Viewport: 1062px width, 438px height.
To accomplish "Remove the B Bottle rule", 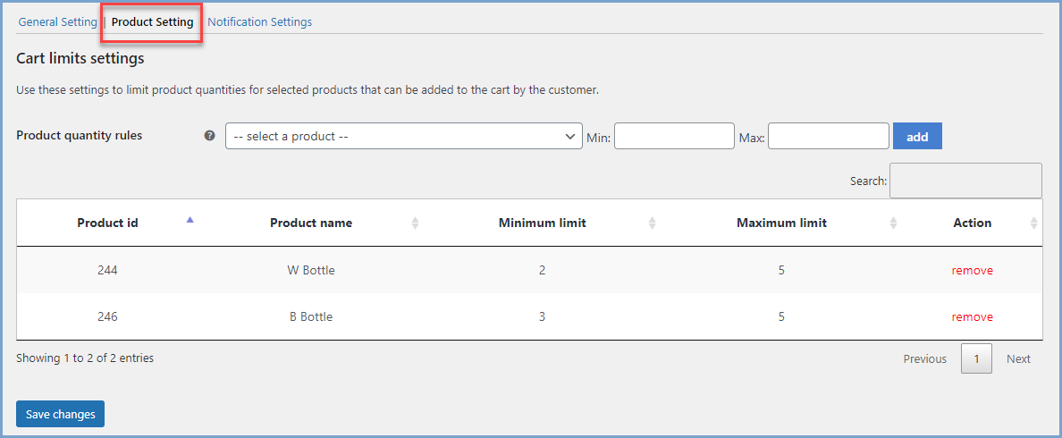I will point(972,316).
